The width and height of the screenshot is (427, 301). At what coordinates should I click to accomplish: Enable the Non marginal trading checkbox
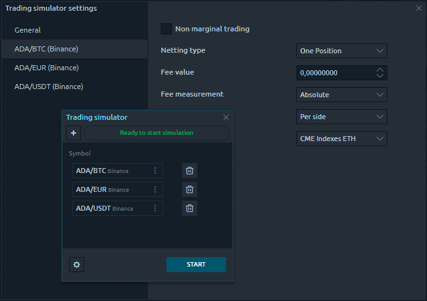point(166,29)
